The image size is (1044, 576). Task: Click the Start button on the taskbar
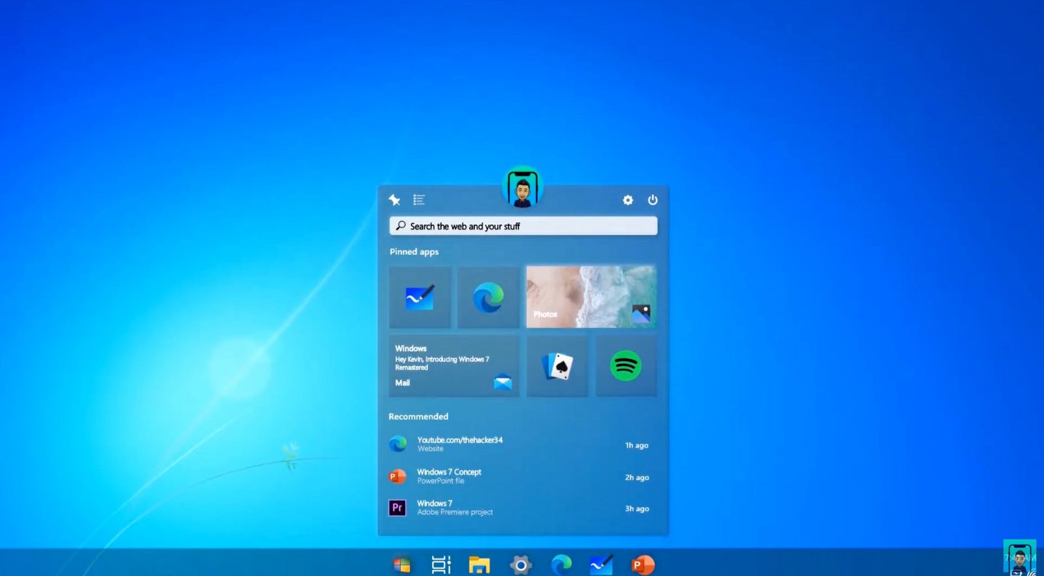click(402, 564)
